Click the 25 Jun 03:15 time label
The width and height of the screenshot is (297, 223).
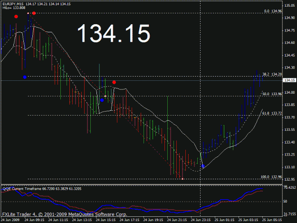pos(249,220)
